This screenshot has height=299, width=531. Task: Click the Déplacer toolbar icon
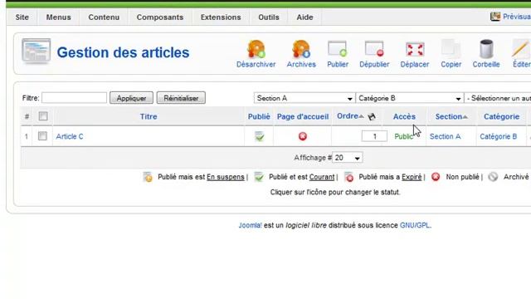point(415,50)
